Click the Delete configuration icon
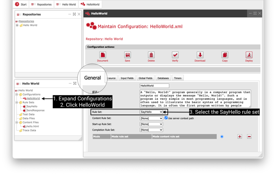 [151, 55]
